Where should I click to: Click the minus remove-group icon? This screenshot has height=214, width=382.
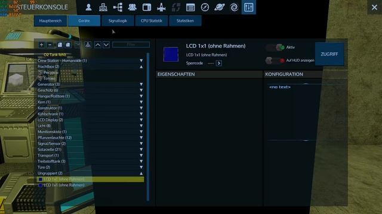pyautogui.click(x=50, y=45)
